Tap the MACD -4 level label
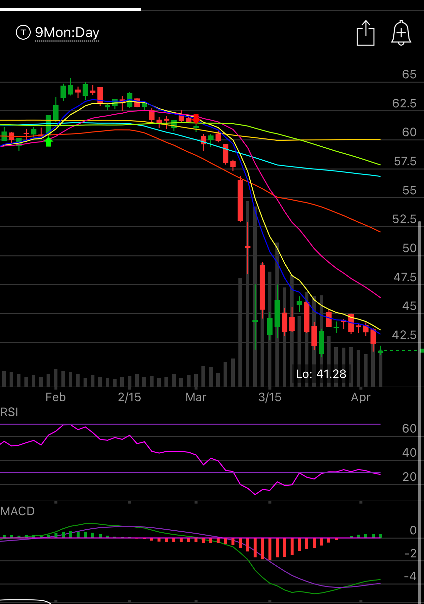The width and height of the screenshot is (424, 604). (410, 576)
